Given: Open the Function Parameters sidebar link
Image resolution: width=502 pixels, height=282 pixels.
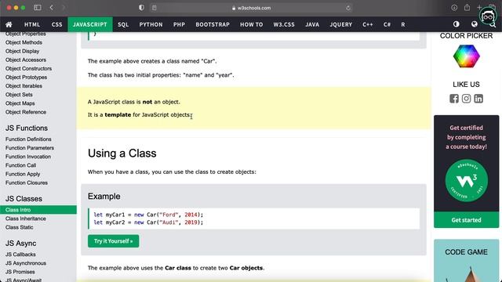Looking at the screenshot, I should click(30, 148).
